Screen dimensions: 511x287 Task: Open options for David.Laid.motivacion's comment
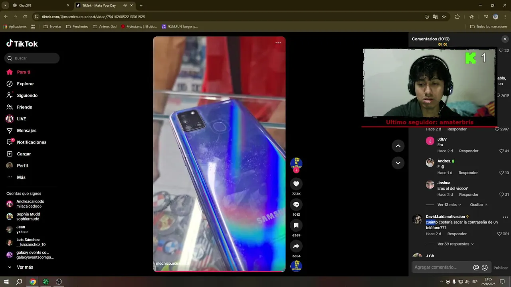pos(505,217)
